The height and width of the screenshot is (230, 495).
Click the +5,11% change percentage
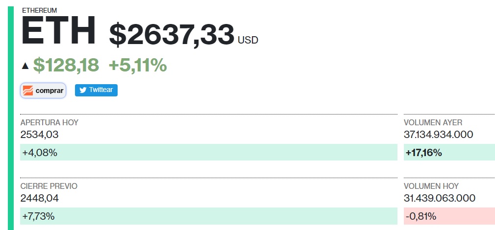tap(138, 65)
